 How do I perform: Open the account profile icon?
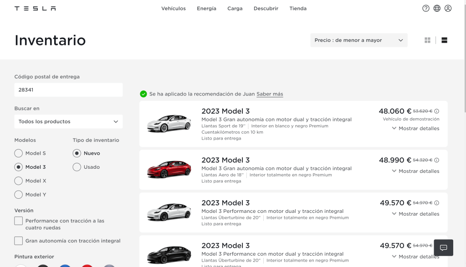tap(448, 8)
